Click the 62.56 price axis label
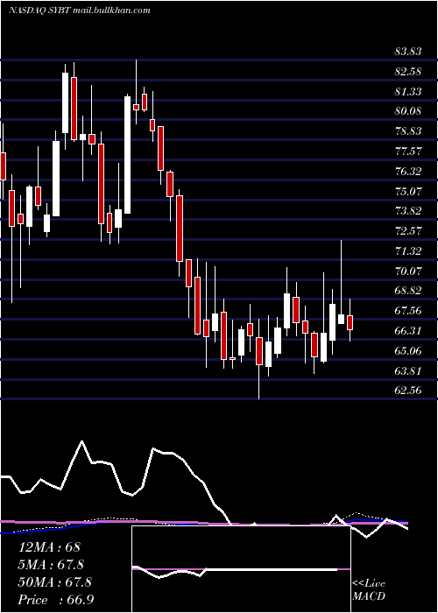The width and height of the screenshot is (438, 613). [408, 391]
